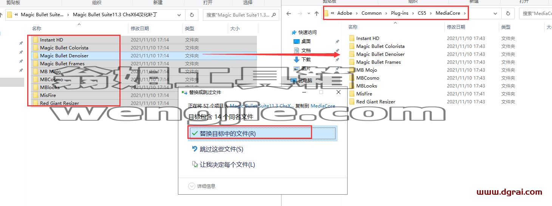This screenshot has width=552, height=206.
Task: Go back in MediaCore window
Action: (x=289, y=14)
